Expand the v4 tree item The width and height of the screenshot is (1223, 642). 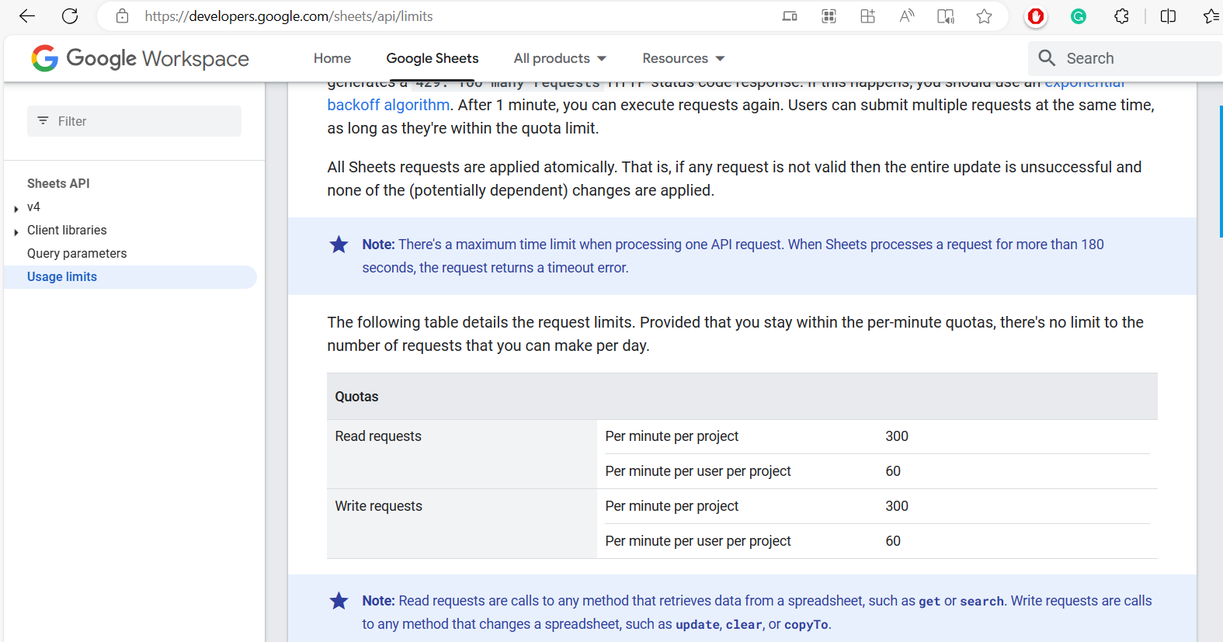click(16, 208)
